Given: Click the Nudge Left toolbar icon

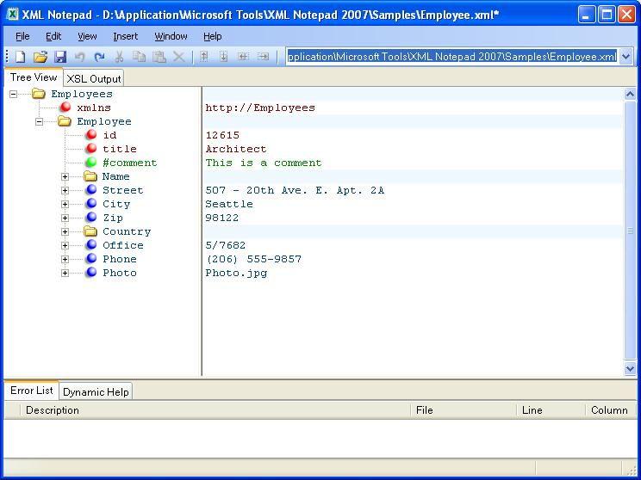Looking at the screenshot, I should coord(243,57).
